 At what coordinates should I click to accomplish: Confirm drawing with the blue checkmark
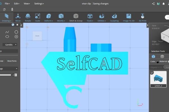(13, 25)
